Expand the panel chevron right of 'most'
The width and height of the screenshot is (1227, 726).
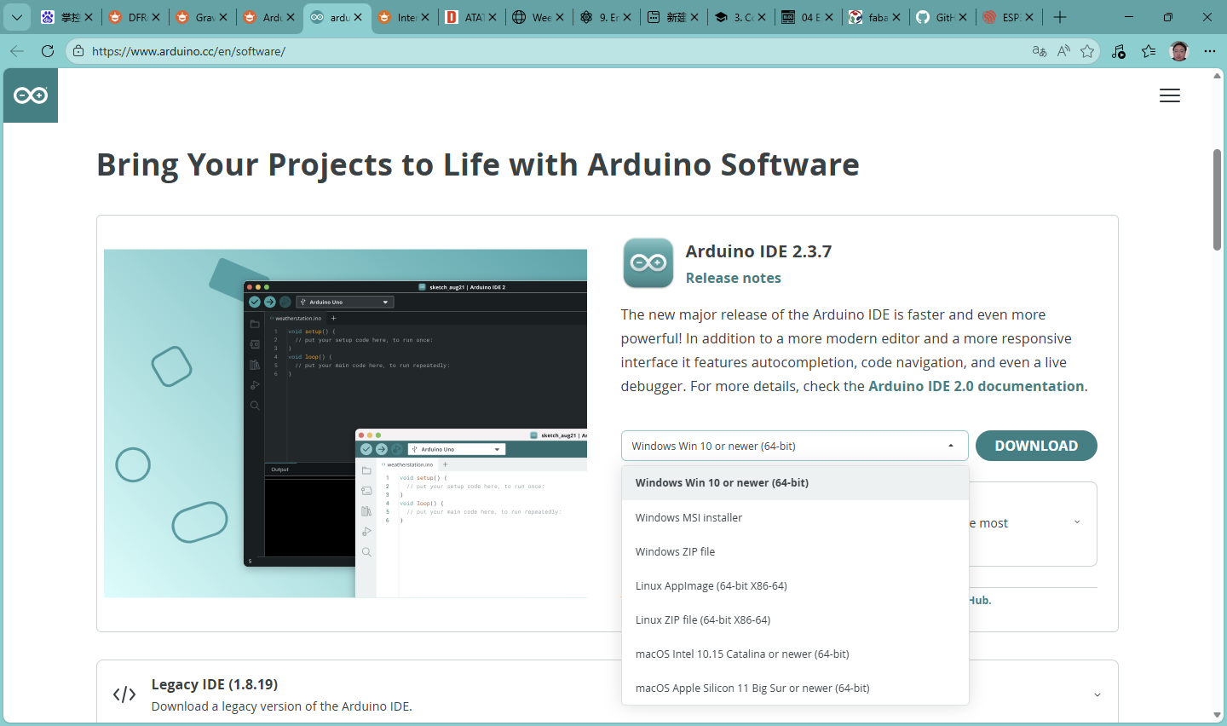1077,522
